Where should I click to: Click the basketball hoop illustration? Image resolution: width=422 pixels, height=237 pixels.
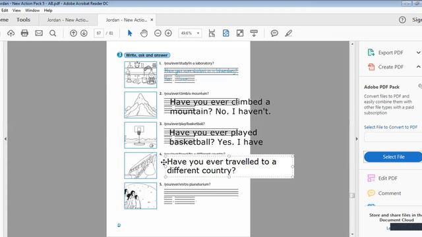(x=140, y=135)
